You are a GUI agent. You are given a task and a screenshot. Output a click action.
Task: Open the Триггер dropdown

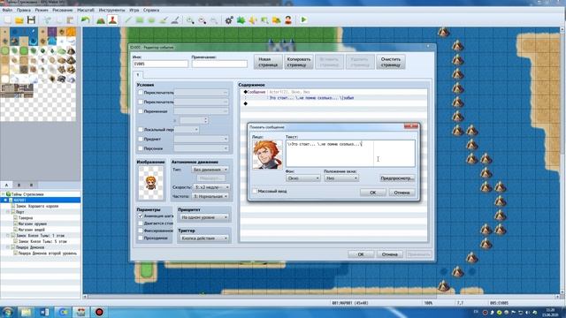coord(204,238)
